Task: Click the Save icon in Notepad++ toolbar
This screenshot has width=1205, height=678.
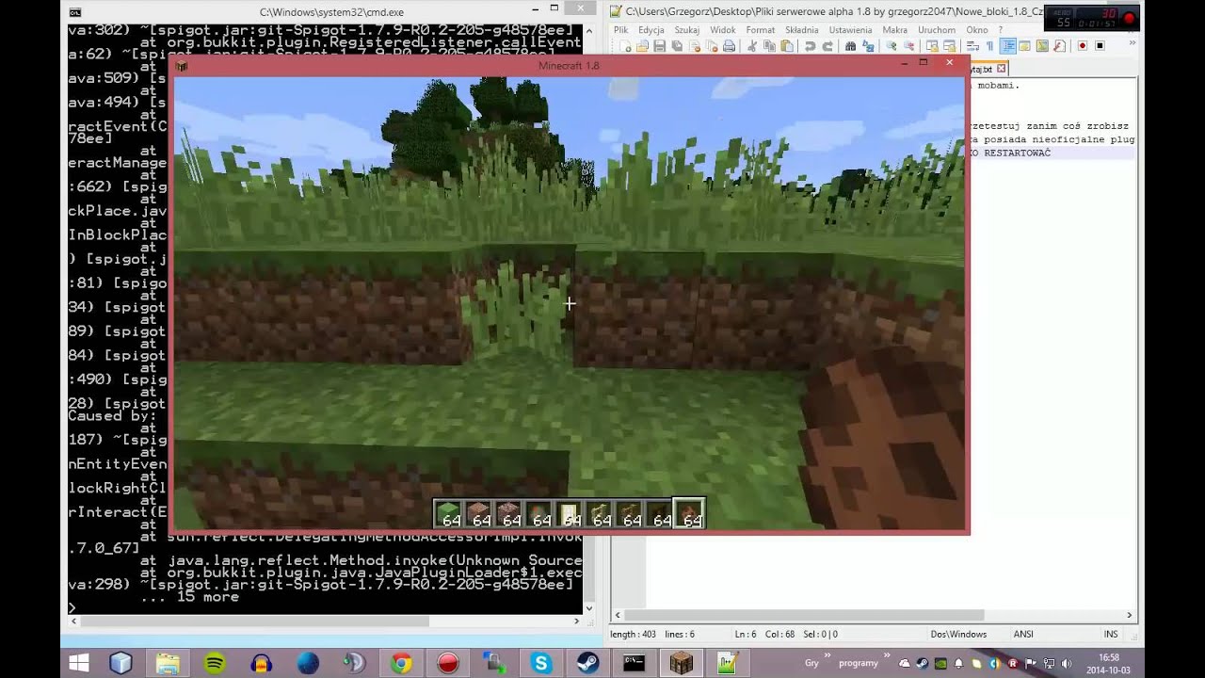Action: pyautogui.click(x=659, y=46)
